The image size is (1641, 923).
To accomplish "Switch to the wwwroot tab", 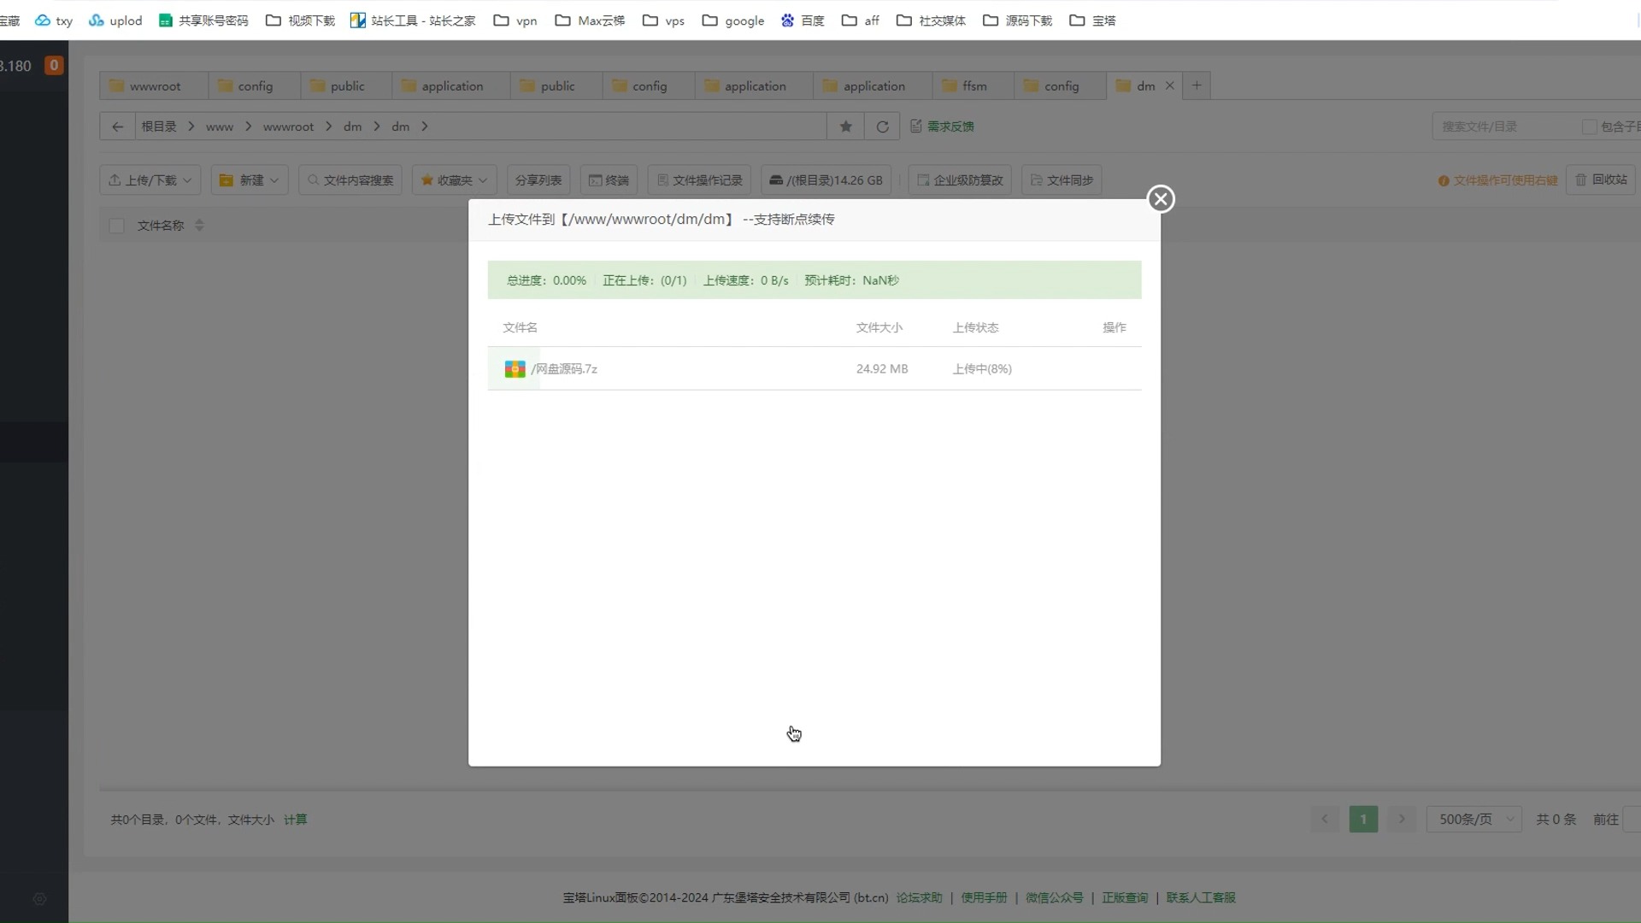I will [154, 85].
